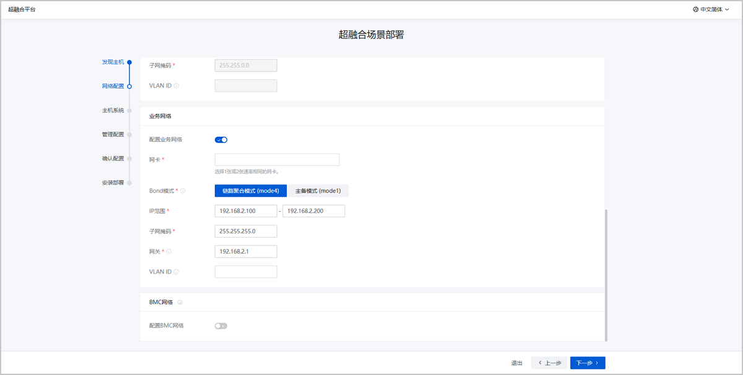Click the info icon beside the disabled VLAN ID
Viewport: 743px width, 375px height.
click(176, 85)
